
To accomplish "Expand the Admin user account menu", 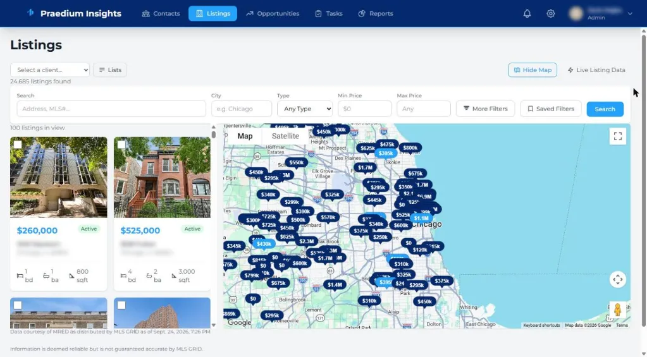I will click(x=601, y=14).
